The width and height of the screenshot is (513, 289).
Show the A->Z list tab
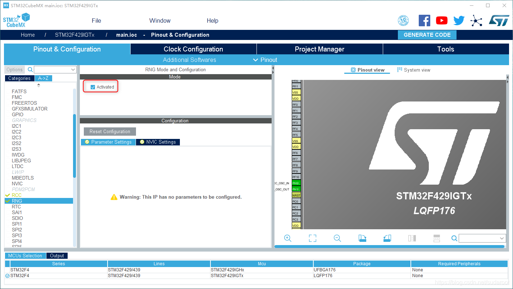pyautogui.click(x=44, y=78)
